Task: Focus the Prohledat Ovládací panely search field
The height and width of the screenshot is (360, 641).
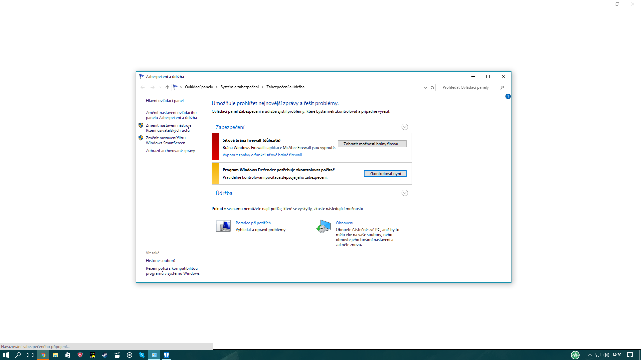Action: (x=470, y=87)
